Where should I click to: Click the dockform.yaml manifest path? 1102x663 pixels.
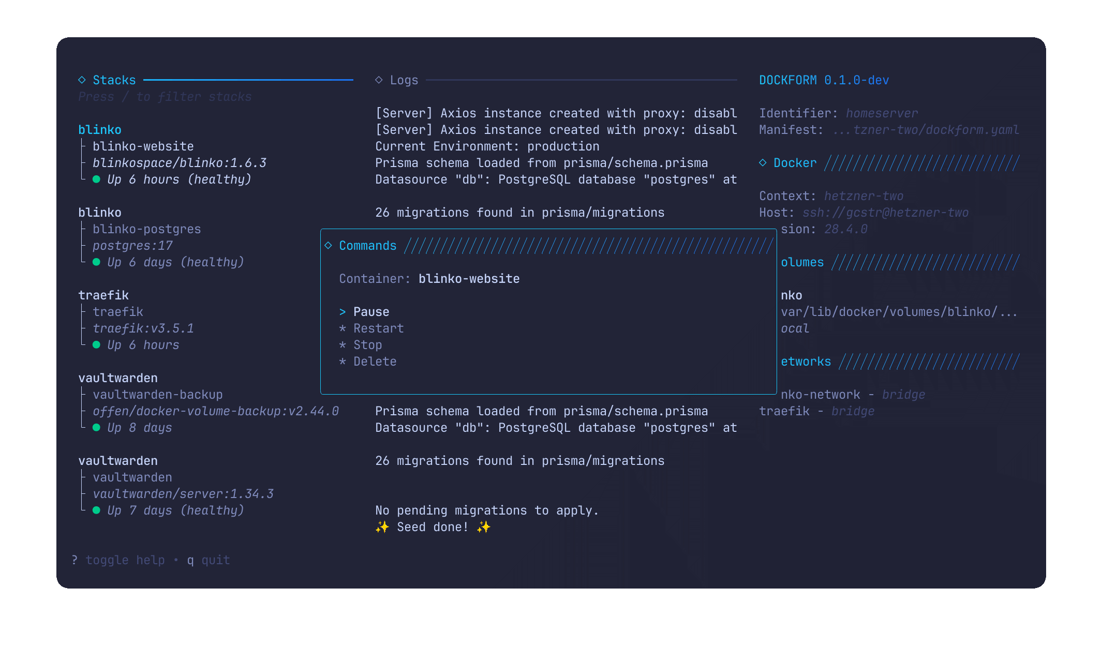click(926, 130)
